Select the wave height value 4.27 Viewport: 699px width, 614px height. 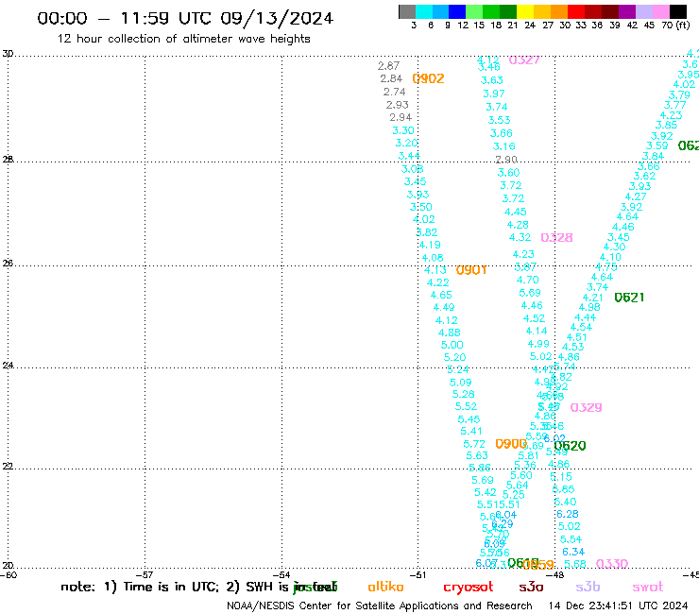(x=636, y=196)
